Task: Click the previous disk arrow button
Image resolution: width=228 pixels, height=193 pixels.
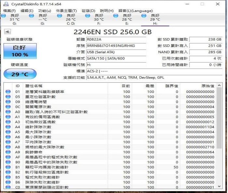Action: 7,32
